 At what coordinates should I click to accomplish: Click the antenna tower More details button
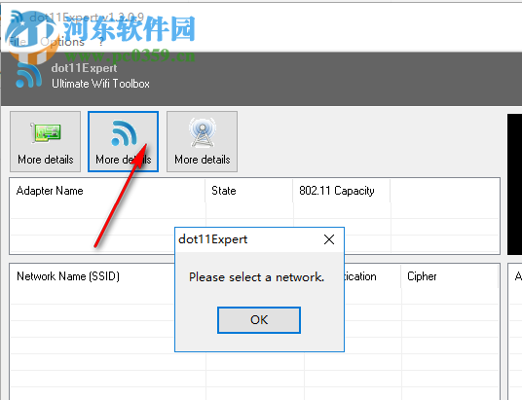coord(202,141)
